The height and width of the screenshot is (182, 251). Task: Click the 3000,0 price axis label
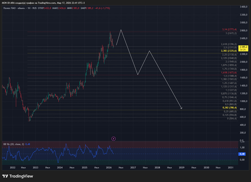click(x=243, y=22)
